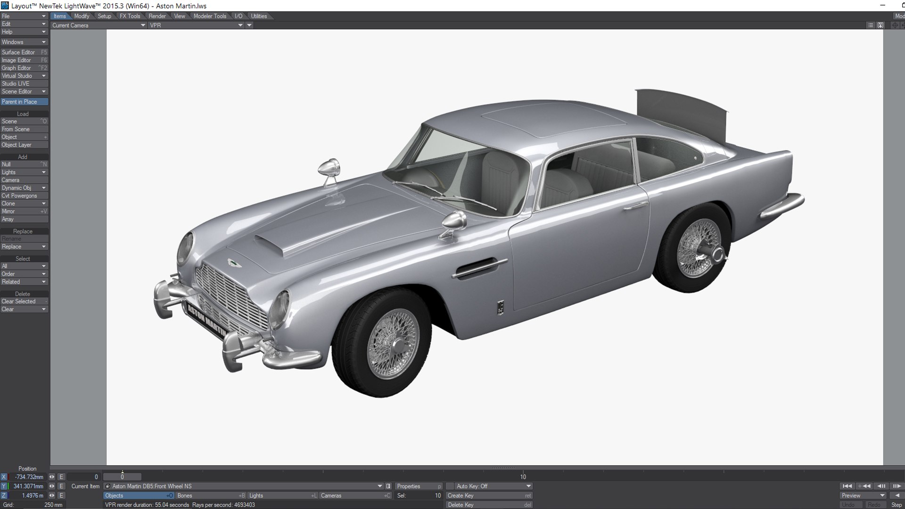905x509 pixels.
Task: Expand the Windows menu dropdown
Action: coord(24,42)
